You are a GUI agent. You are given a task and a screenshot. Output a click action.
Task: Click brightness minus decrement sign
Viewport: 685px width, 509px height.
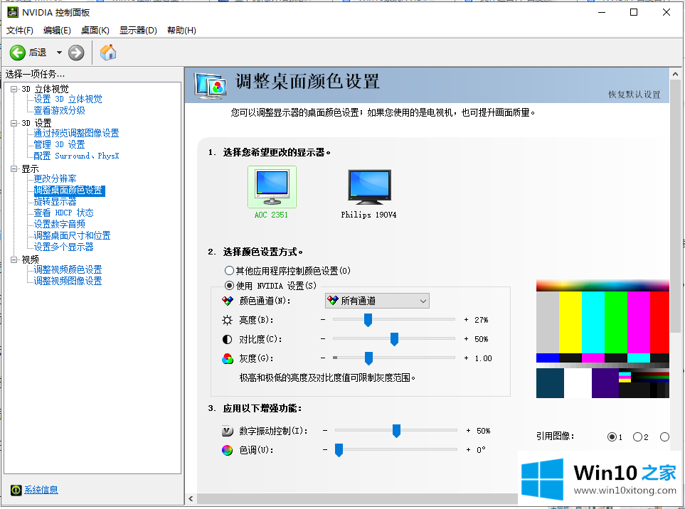pyautogui.click(x=323, y=320)
